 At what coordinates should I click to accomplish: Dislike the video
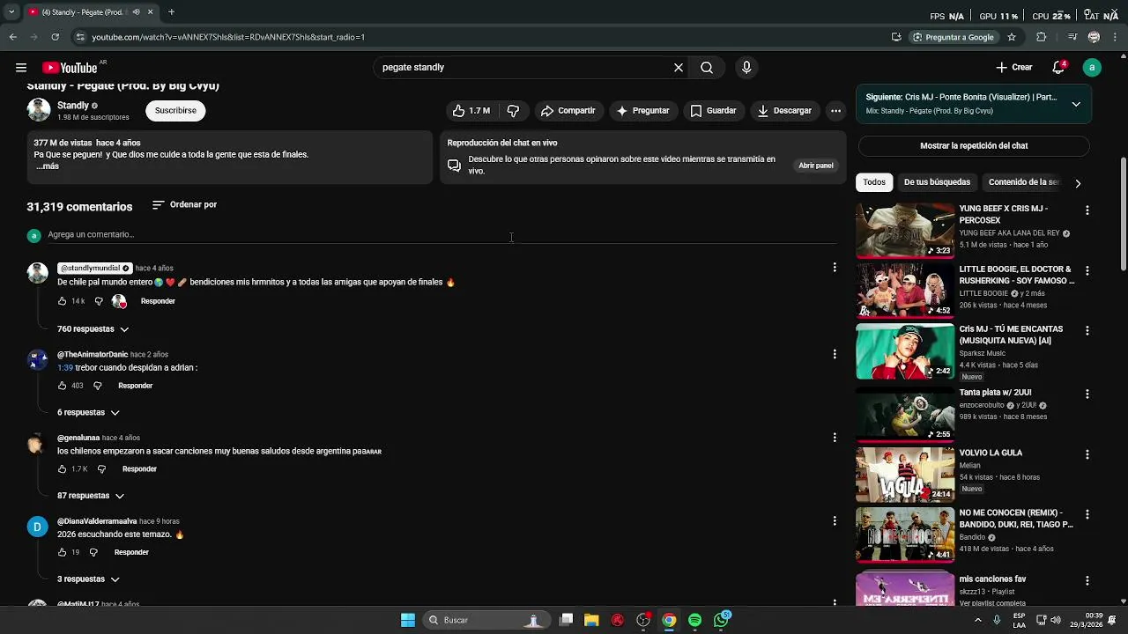513,111
